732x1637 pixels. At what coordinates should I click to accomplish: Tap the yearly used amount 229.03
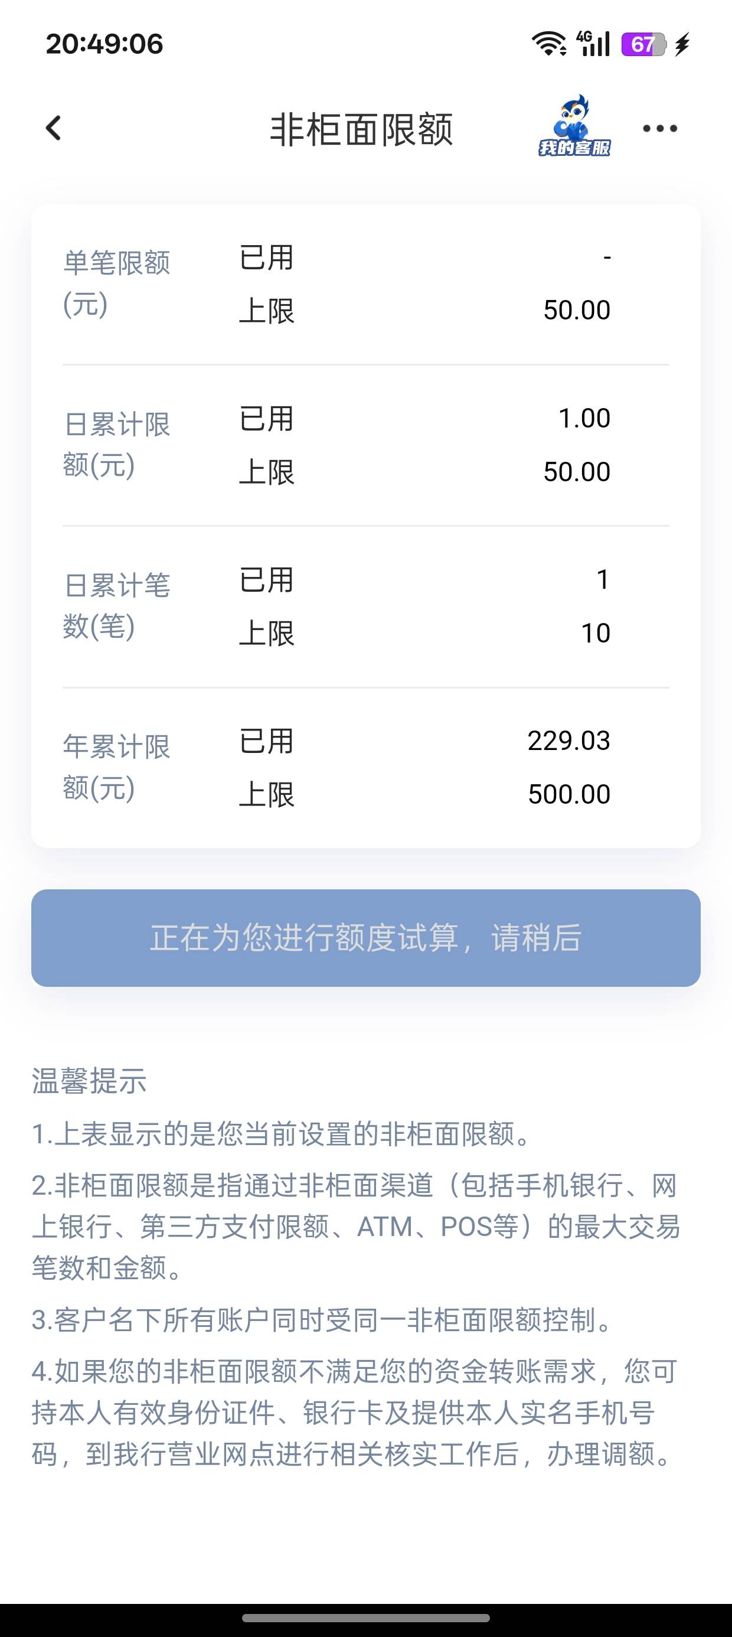568,741
